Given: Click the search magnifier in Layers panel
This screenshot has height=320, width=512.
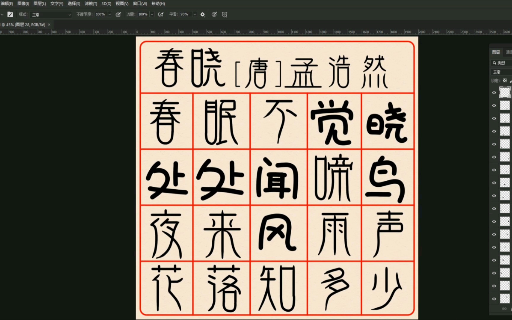Looking at the screenshot, I should click(x=494, y=63).
